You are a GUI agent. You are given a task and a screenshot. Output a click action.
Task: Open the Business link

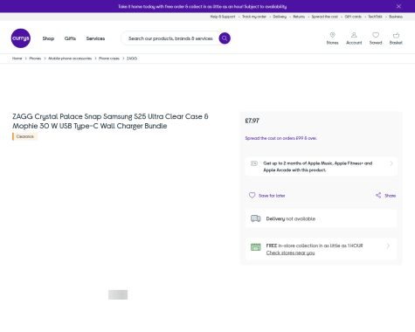click(396, 17)
